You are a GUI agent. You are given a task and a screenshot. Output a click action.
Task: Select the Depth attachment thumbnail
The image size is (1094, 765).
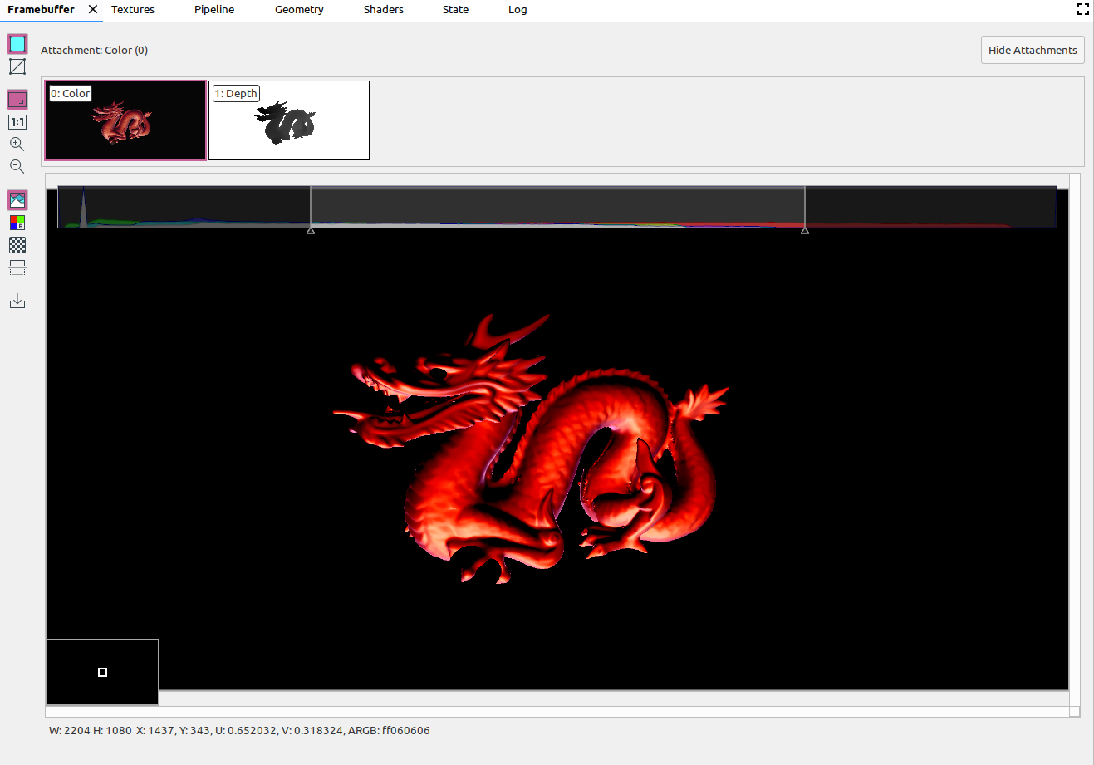coord(289,120)
